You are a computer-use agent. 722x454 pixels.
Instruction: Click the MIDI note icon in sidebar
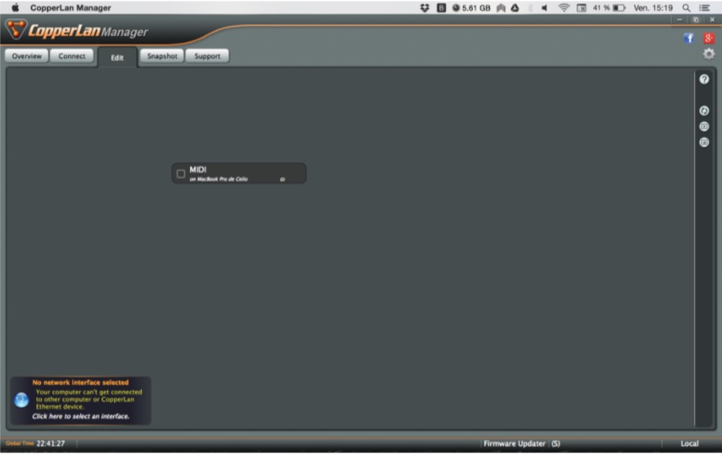(704, 110)
